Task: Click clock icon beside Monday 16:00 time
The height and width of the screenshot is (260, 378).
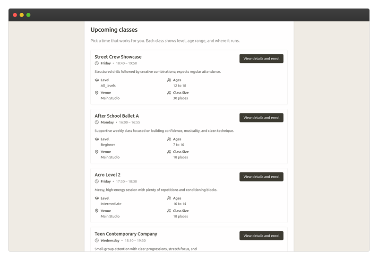Action: click(97, 122)
